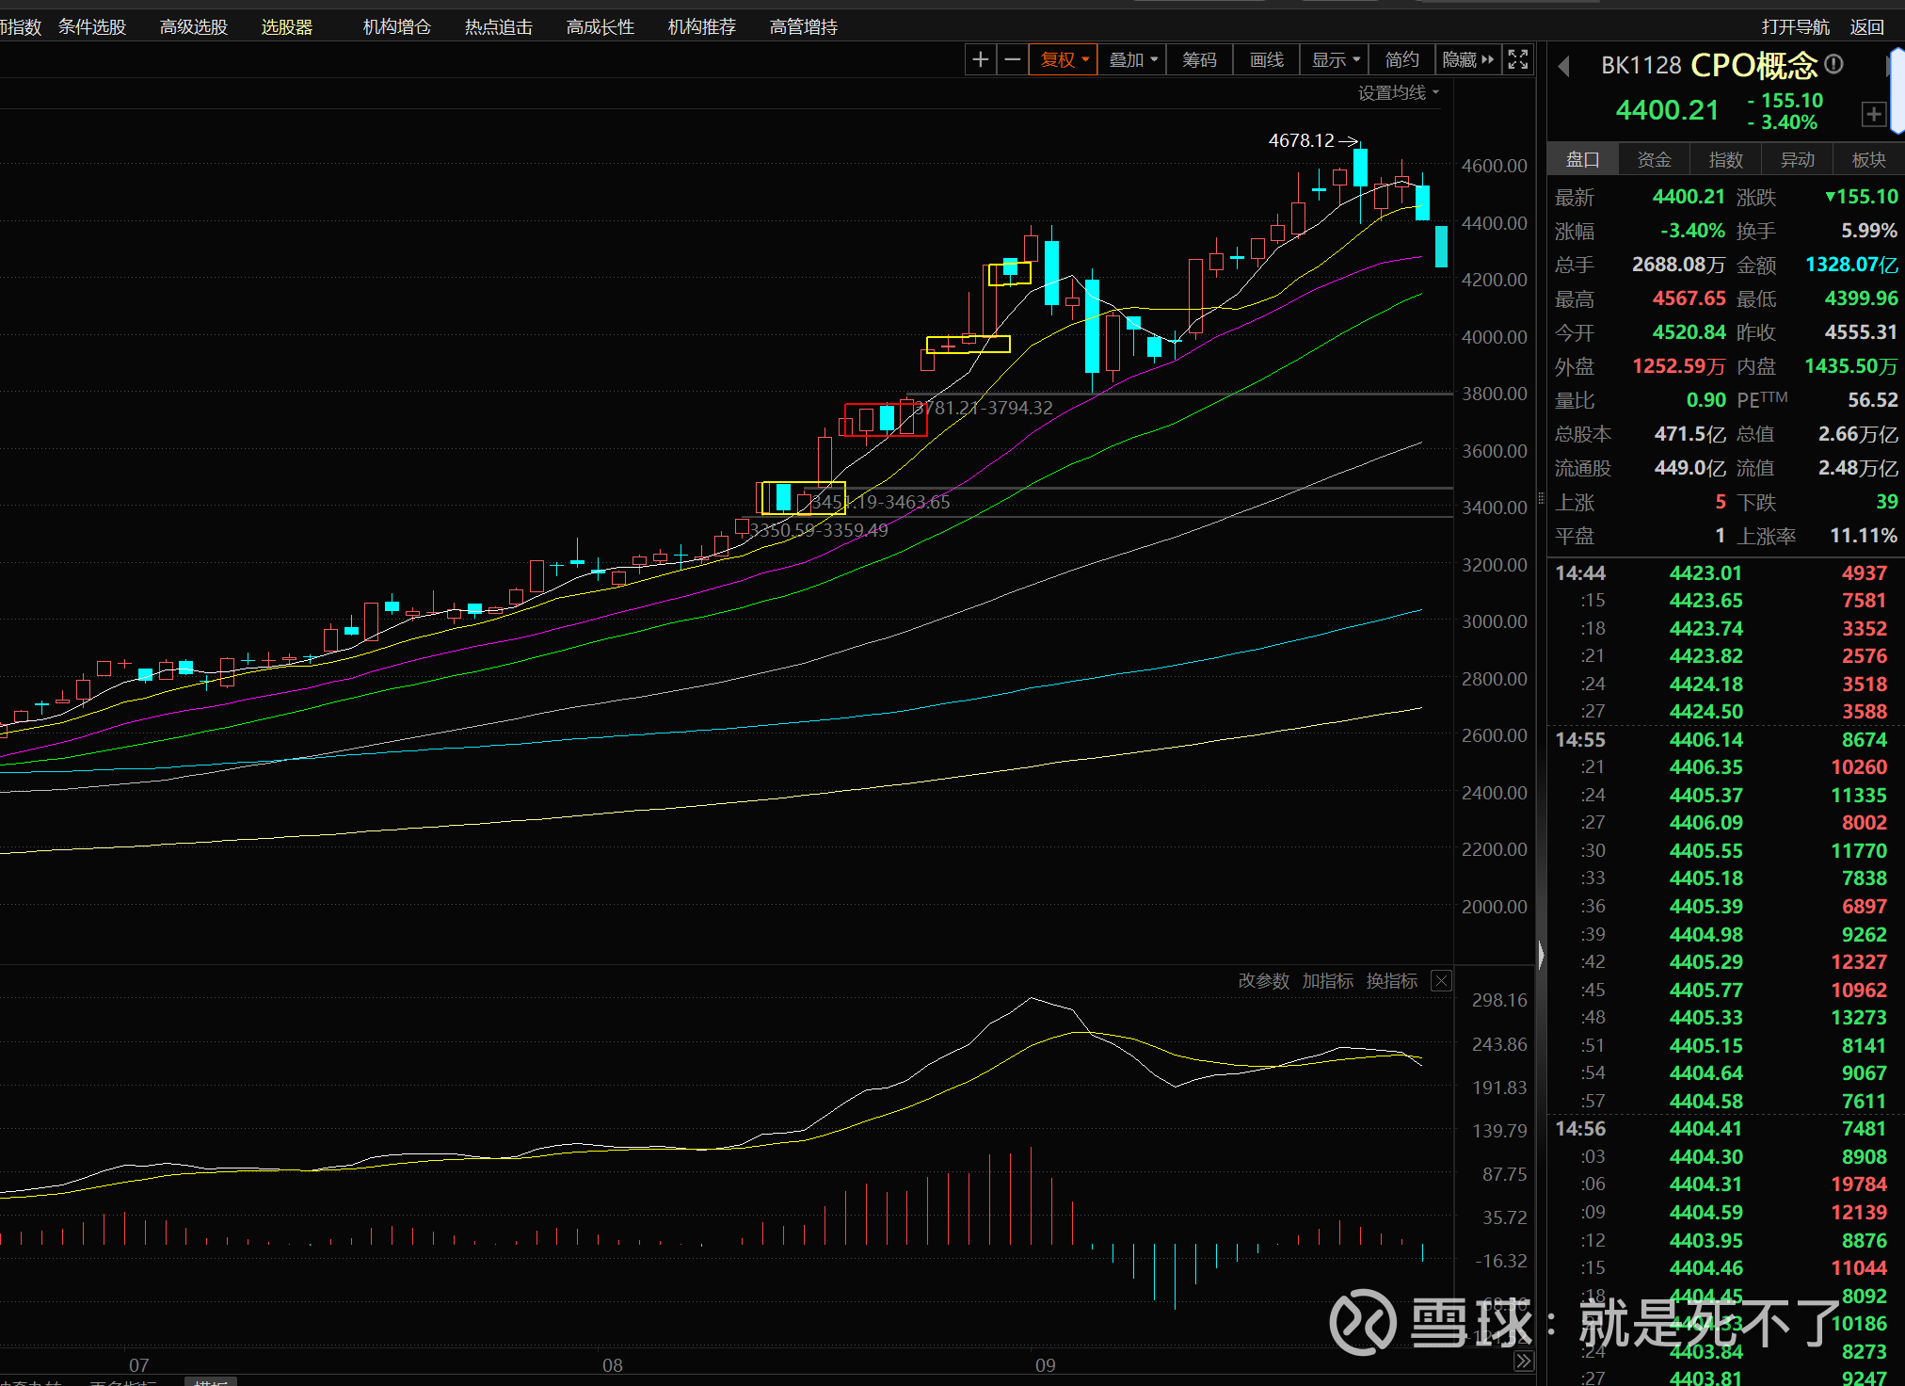
Task: Click the splitter handle beside chart and quote panel
Action: 1541,955
